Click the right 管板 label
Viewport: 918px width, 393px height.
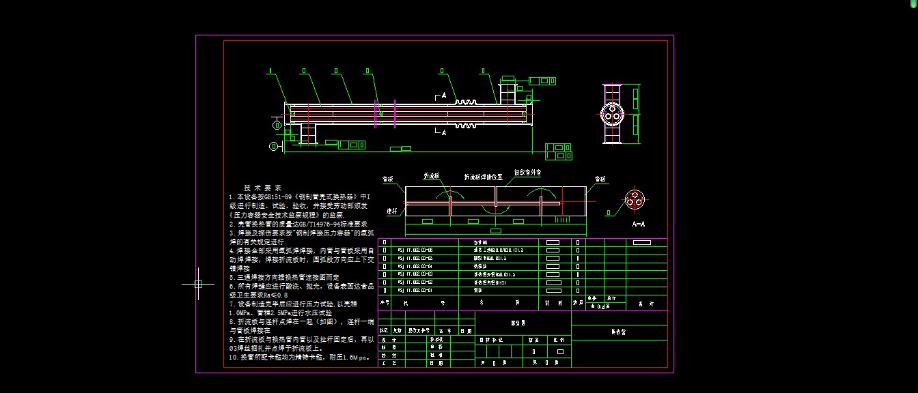[x=600, y=179]
